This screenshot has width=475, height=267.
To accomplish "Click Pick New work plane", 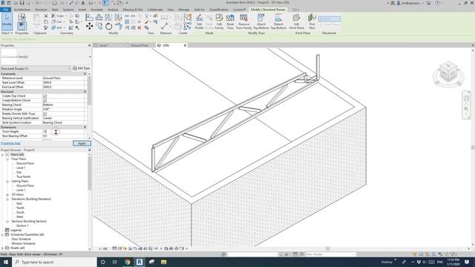I will coord(312,22).
